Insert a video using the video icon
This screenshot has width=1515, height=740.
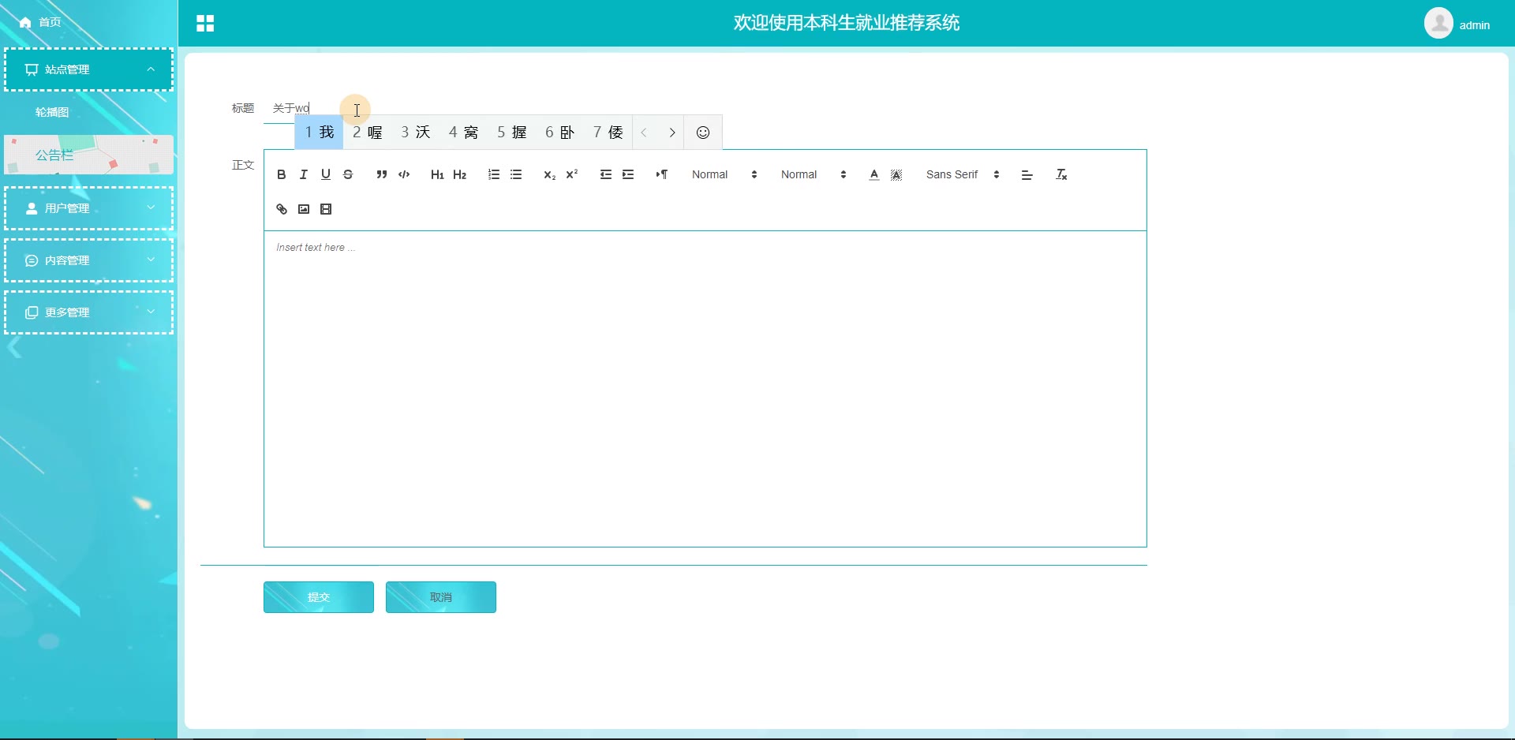tap(326, 210)
